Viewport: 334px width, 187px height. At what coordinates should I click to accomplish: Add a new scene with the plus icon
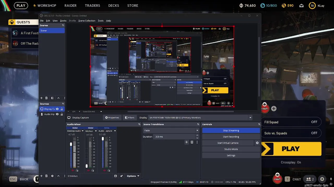41,98
